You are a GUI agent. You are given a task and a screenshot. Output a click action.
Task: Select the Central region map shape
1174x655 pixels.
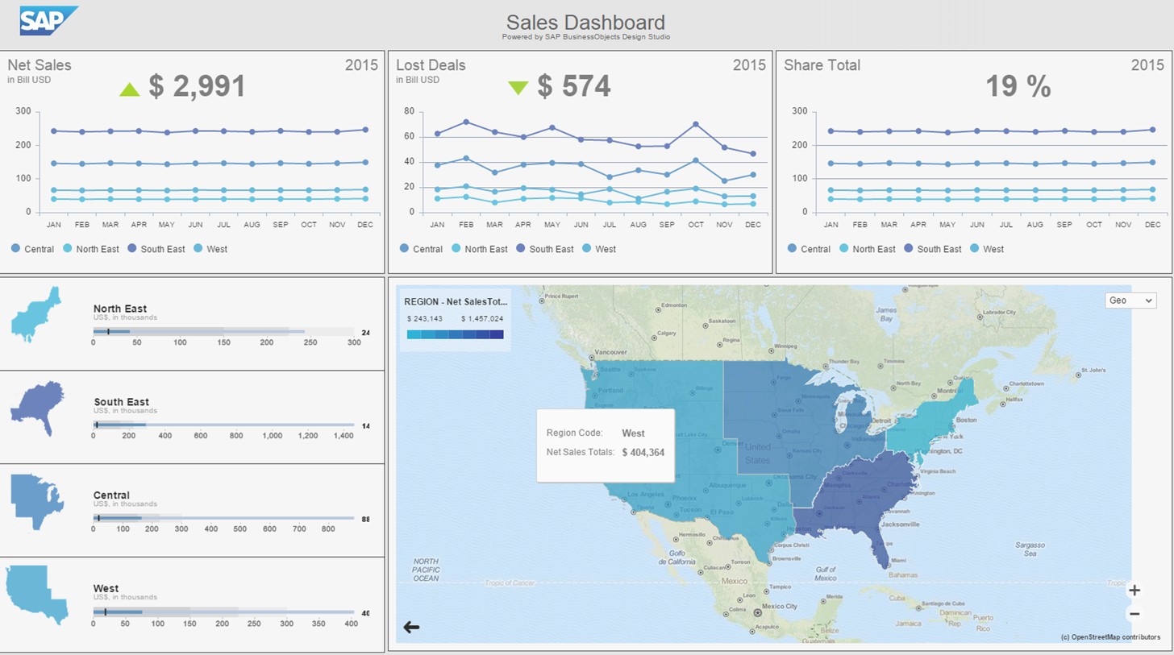tap(37, 500)
